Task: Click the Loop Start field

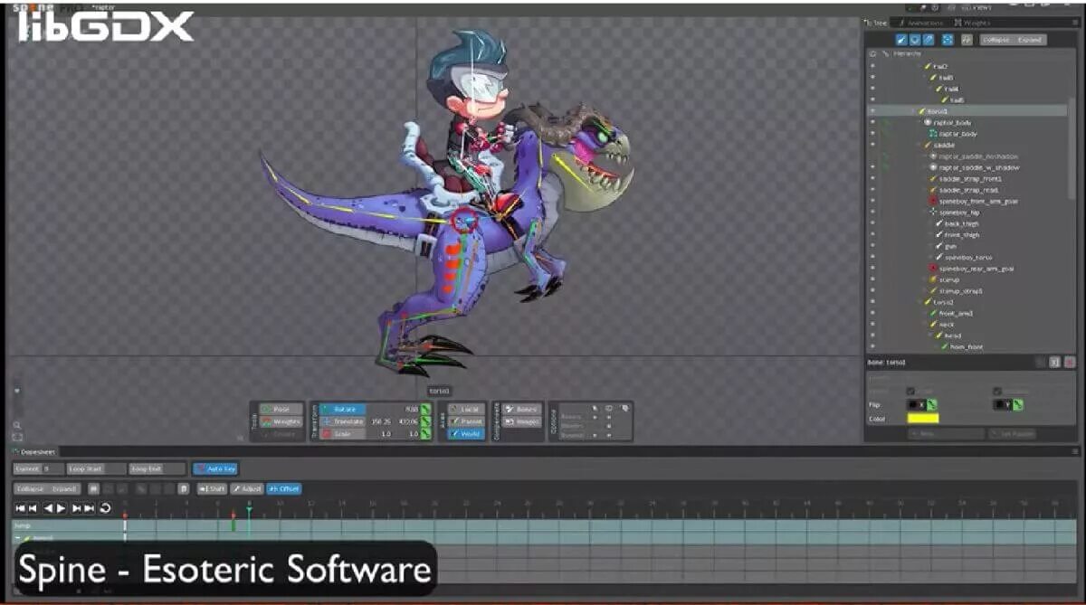Action: click(96, 468)
